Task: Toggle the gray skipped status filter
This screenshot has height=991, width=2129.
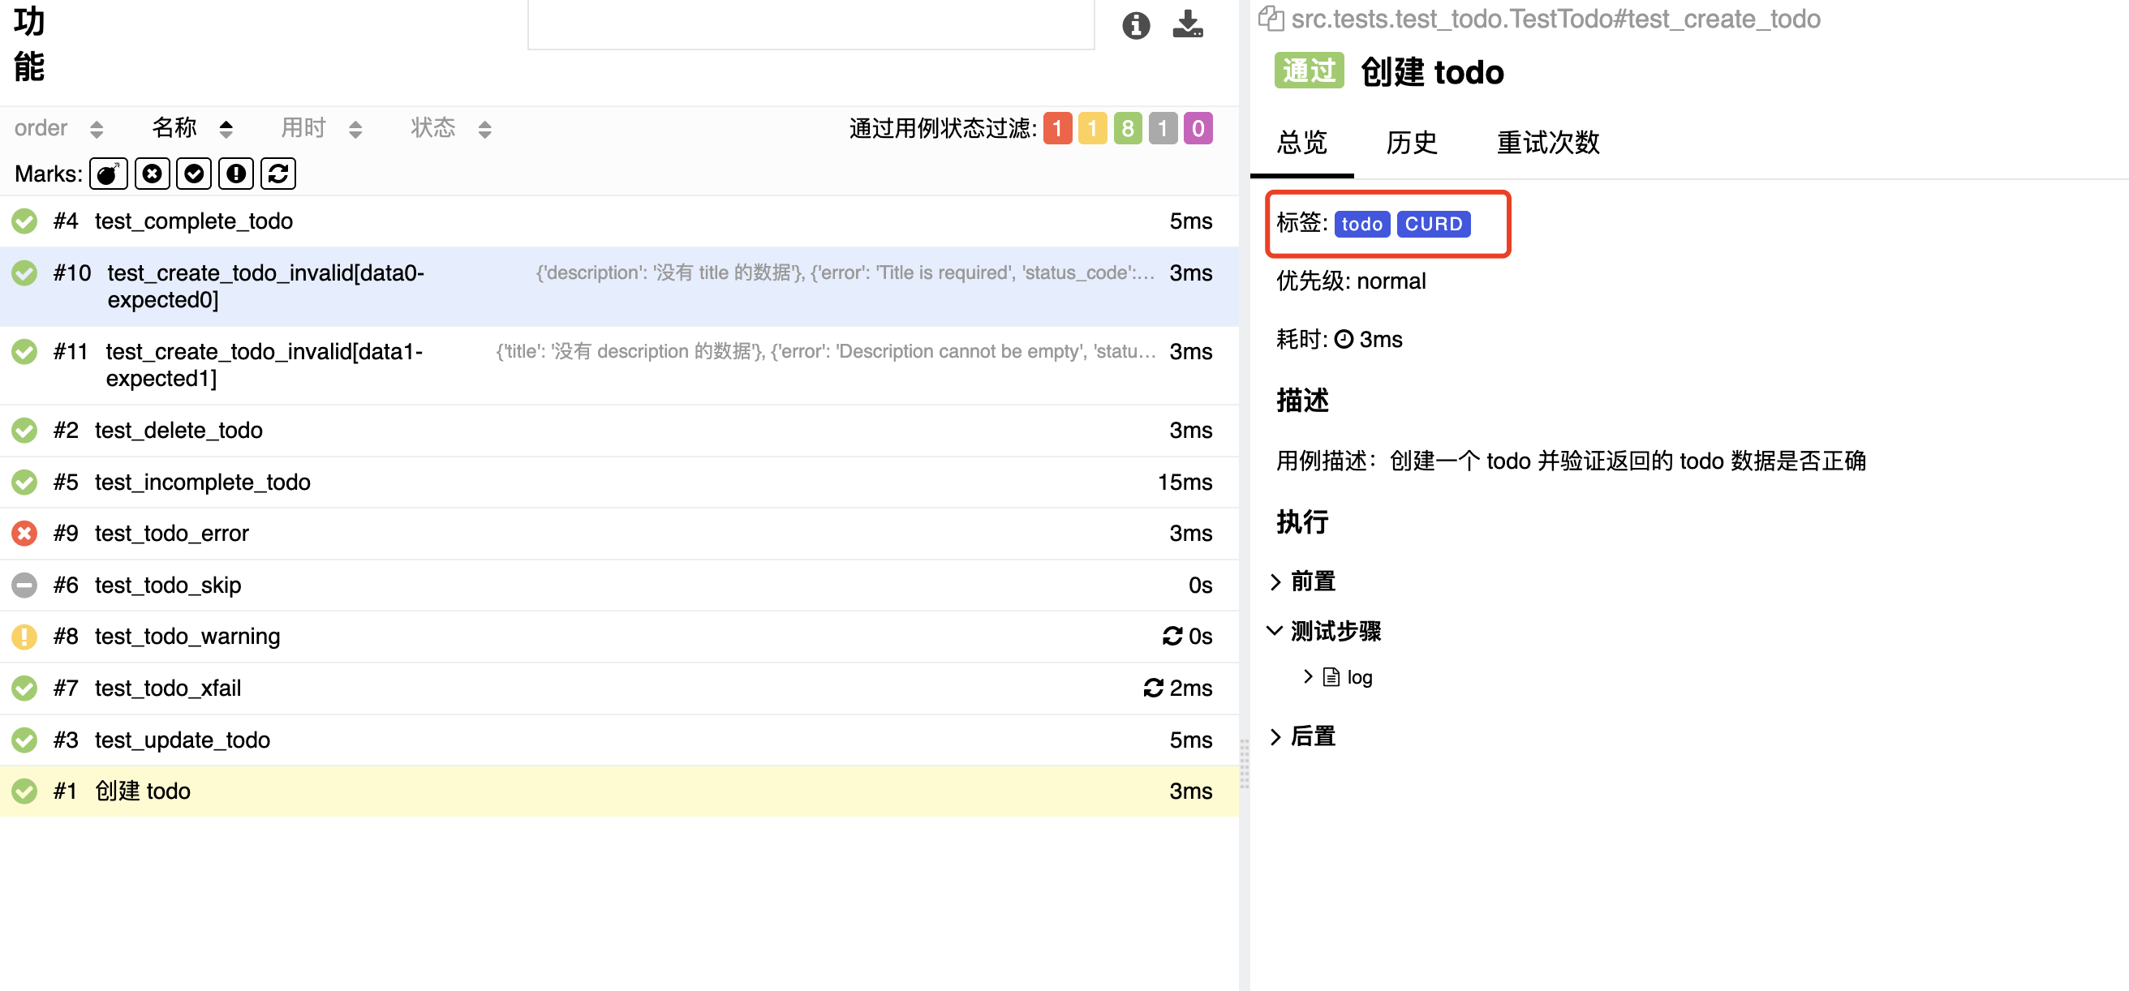Action: (x=1162, y=128)
